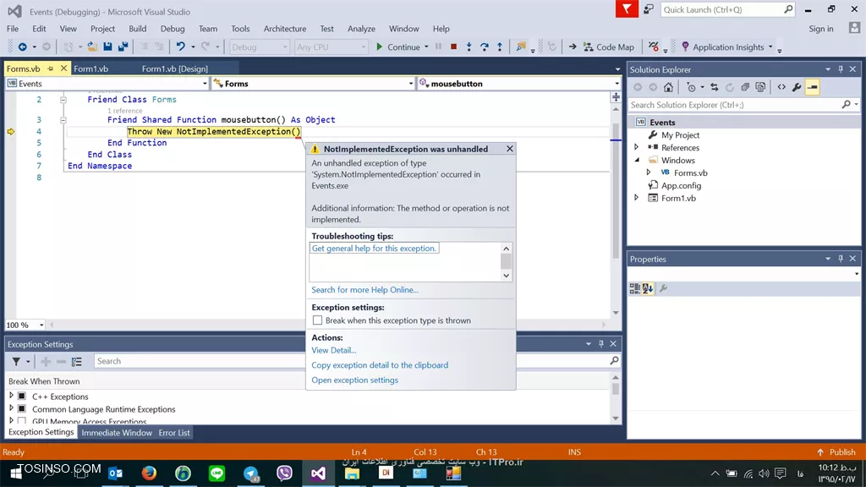Collapse the Windows folder node
The image size is (866, 487).
[637, 160]
